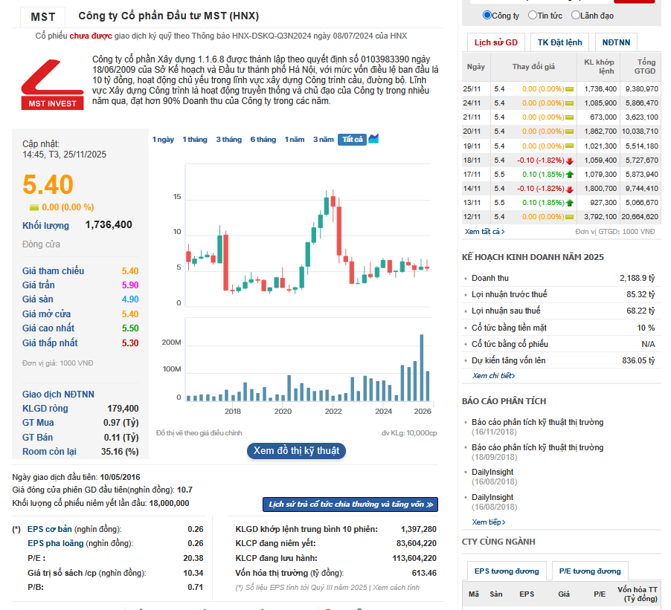Screen dimensions: 671x610
Task: Click yellow unchanged indicator in 25/11 row
Action: point(570,89)
